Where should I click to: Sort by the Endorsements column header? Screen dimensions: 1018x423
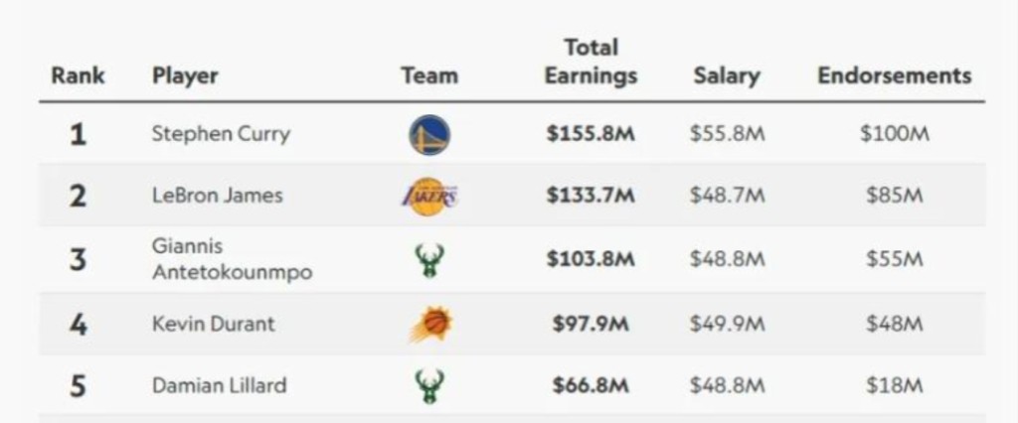pyautogui.click(x=894, y=75)
